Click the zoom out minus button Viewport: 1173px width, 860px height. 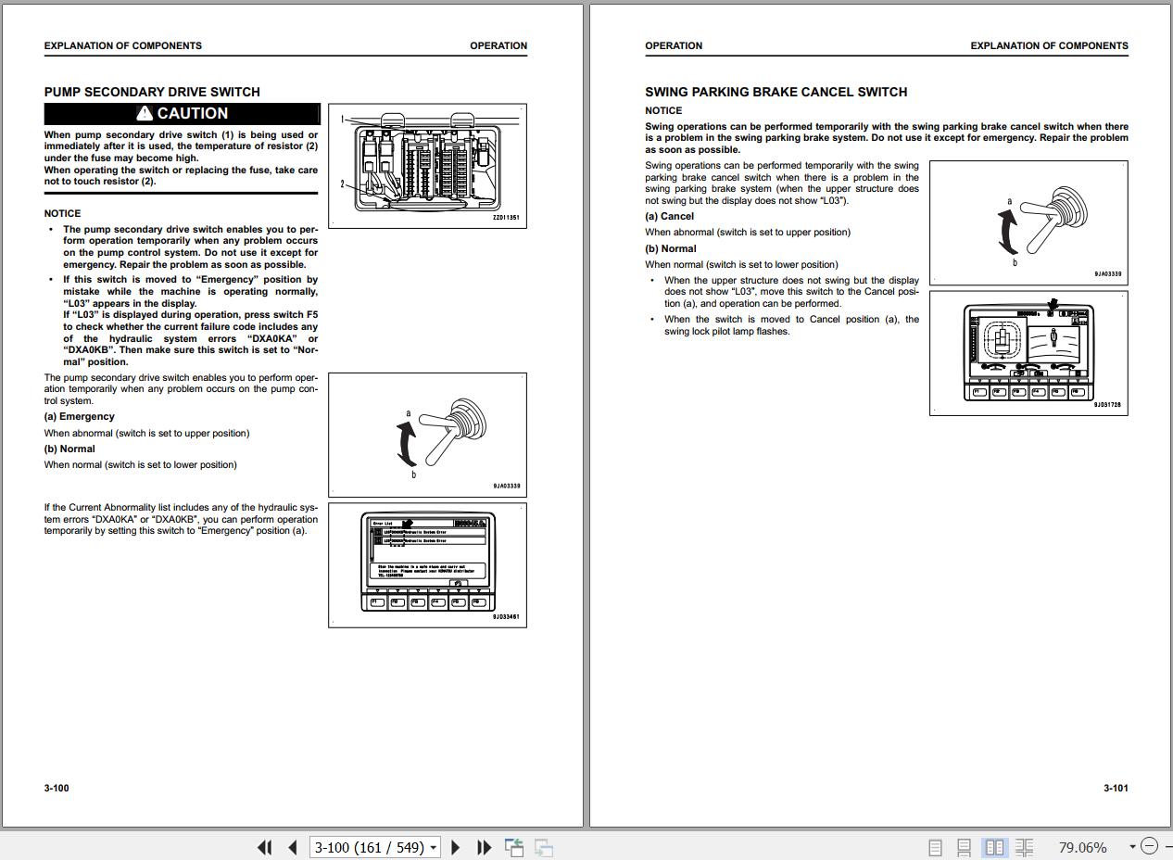click(x=1149, y=846)
